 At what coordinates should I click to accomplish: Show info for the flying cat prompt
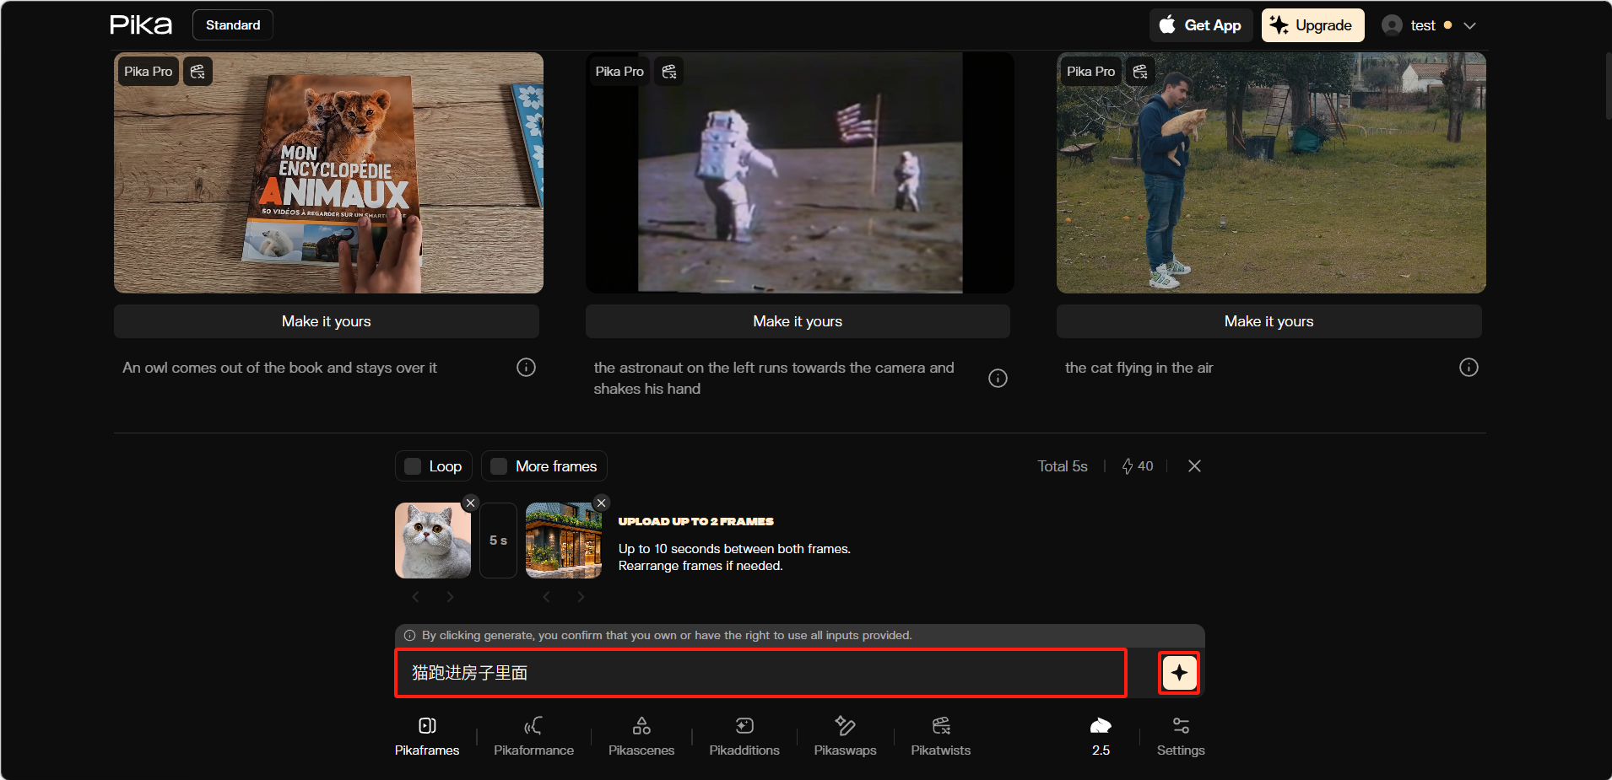pyautogui.click(x=1469, y=368)
